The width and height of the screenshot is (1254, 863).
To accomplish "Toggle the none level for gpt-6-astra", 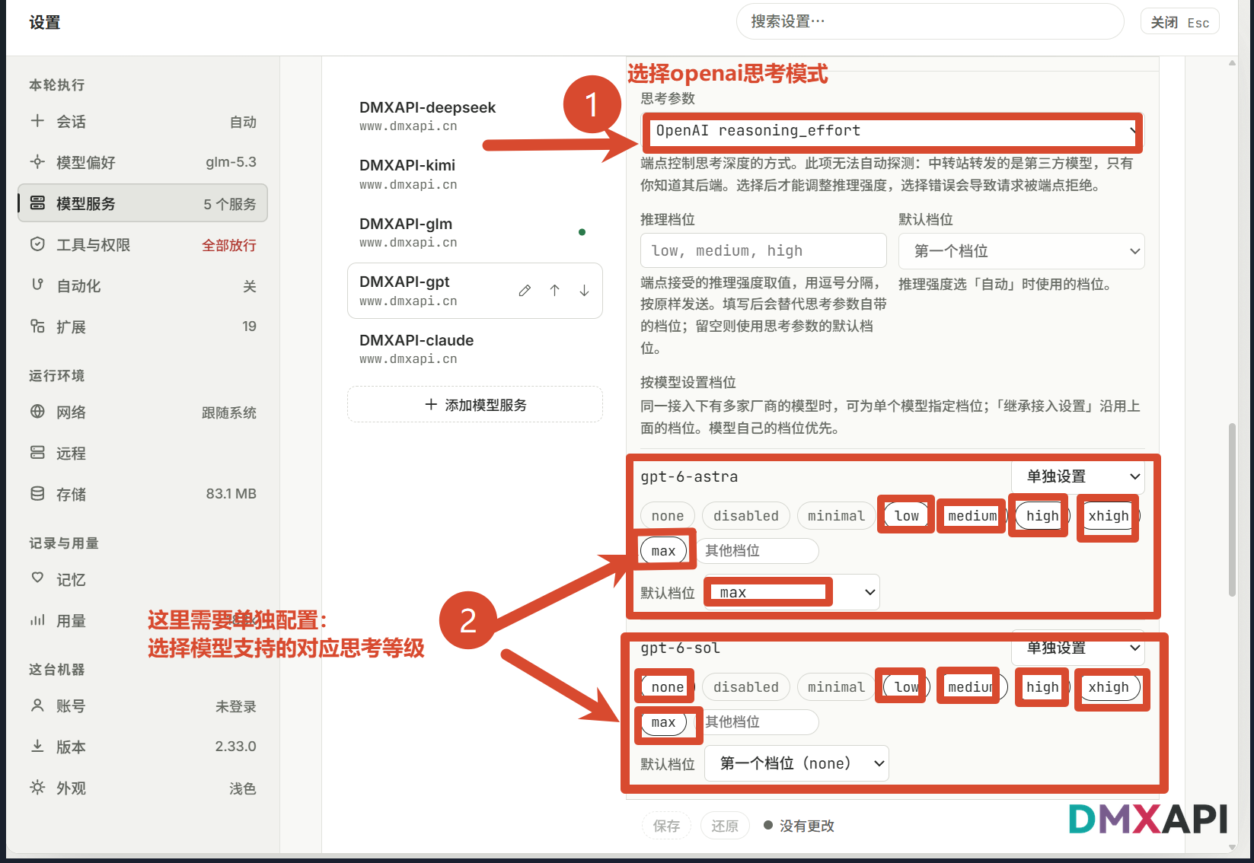I will (668, 516).
